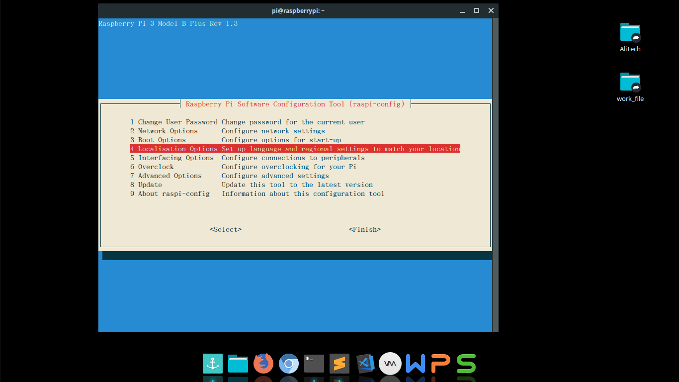Click the terminal window vertical scrollbar
Screen dimensions: 679x382
(x=495, y=174)
